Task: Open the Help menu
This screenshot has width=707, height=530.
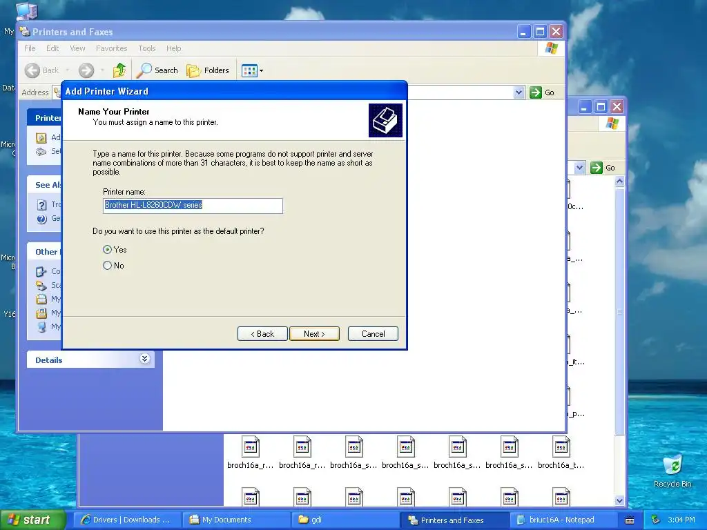Action: [173, 48]
